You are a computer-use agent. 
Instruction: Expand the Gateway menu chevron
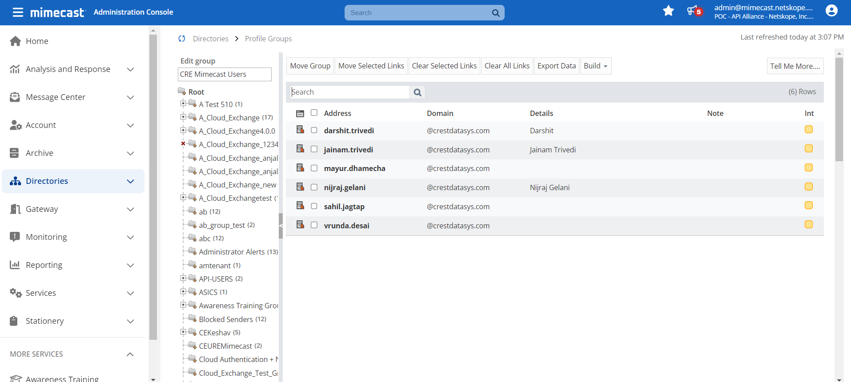pyautogui.click(x=130, y=209)
